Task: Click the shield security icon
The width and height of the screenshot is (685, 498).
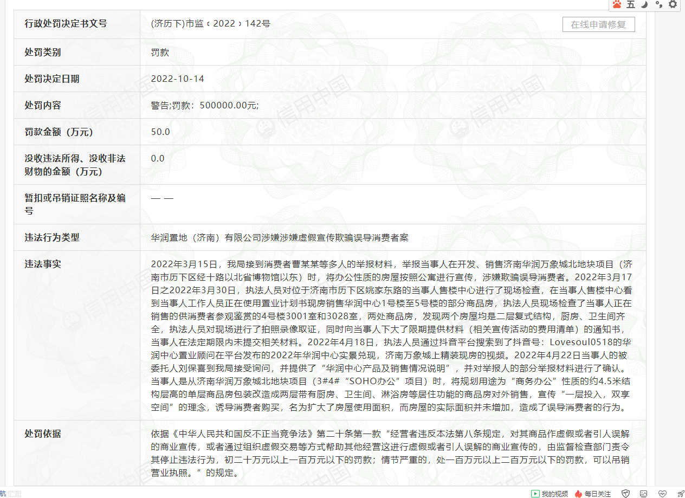Action: [625, 494]
